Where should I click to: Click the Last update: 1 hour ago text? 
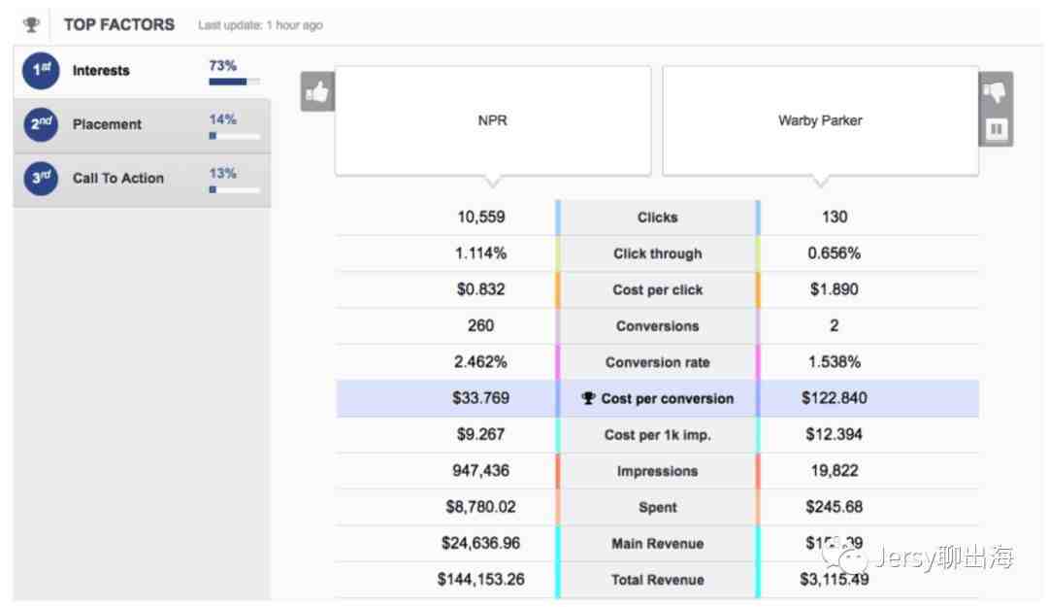click(x=261, y=25)
